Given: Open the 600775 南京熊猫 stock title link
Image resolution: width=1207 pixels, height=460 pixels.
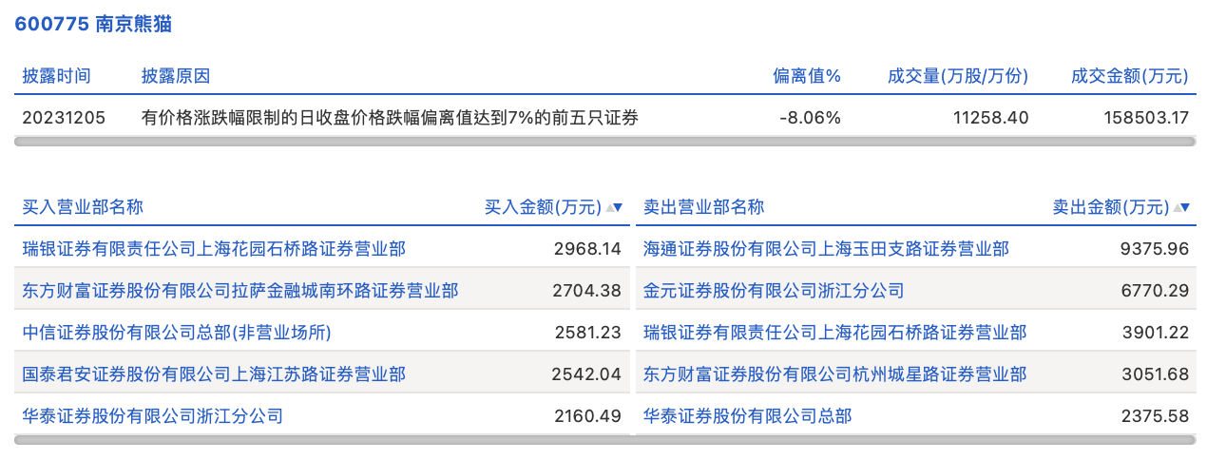Looking at the screenshot, I should (x=93, y=25).
